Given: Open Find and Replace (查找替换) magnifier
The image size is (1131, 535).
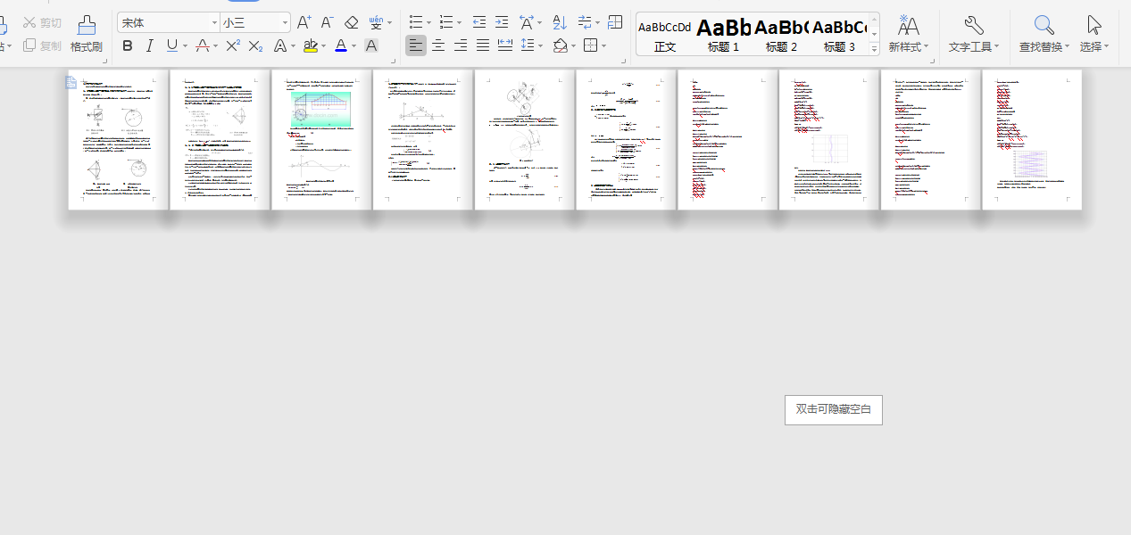Looking at the screenshot, I should point(1044,25).
